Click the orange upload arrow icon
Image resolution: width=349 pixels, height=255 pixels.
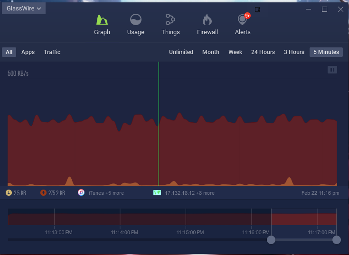click(43, 193)
